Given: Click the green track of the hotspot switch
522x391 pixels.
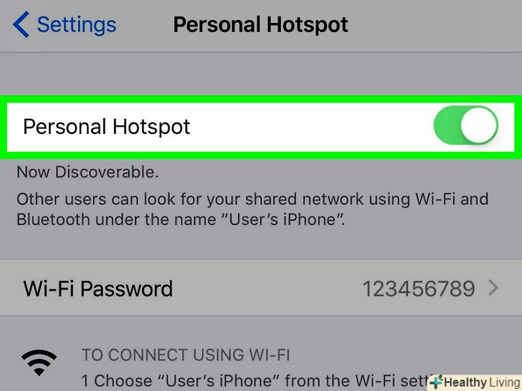Looking at the screenshot, I should (x=447, y=125).
